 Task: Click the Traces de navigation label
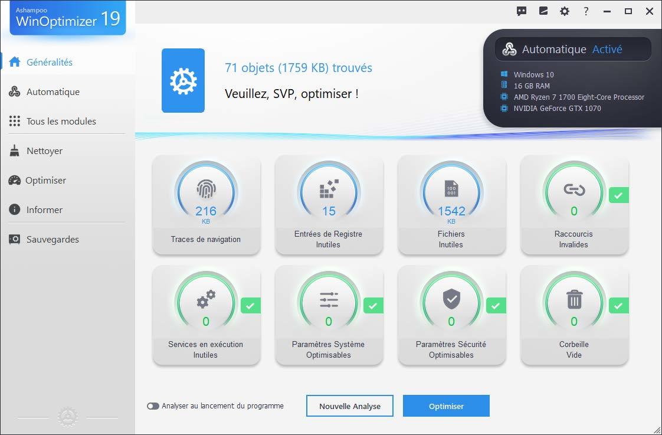click(x=205, y=239)
